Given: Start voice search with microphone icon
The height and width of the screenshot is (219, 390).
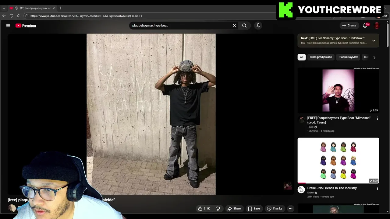Looking at the screenshot, I should 258,26.
